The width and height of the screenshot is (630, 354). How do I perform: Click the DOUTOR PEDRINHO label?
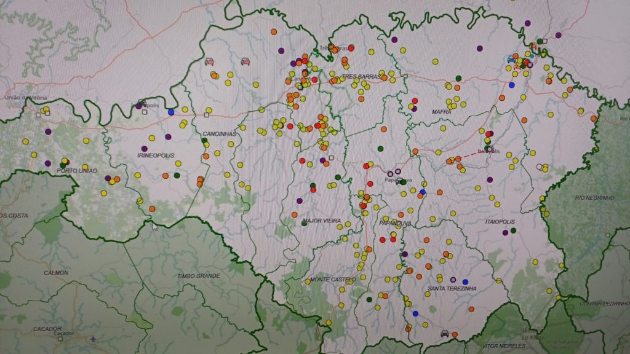(604, 304)
